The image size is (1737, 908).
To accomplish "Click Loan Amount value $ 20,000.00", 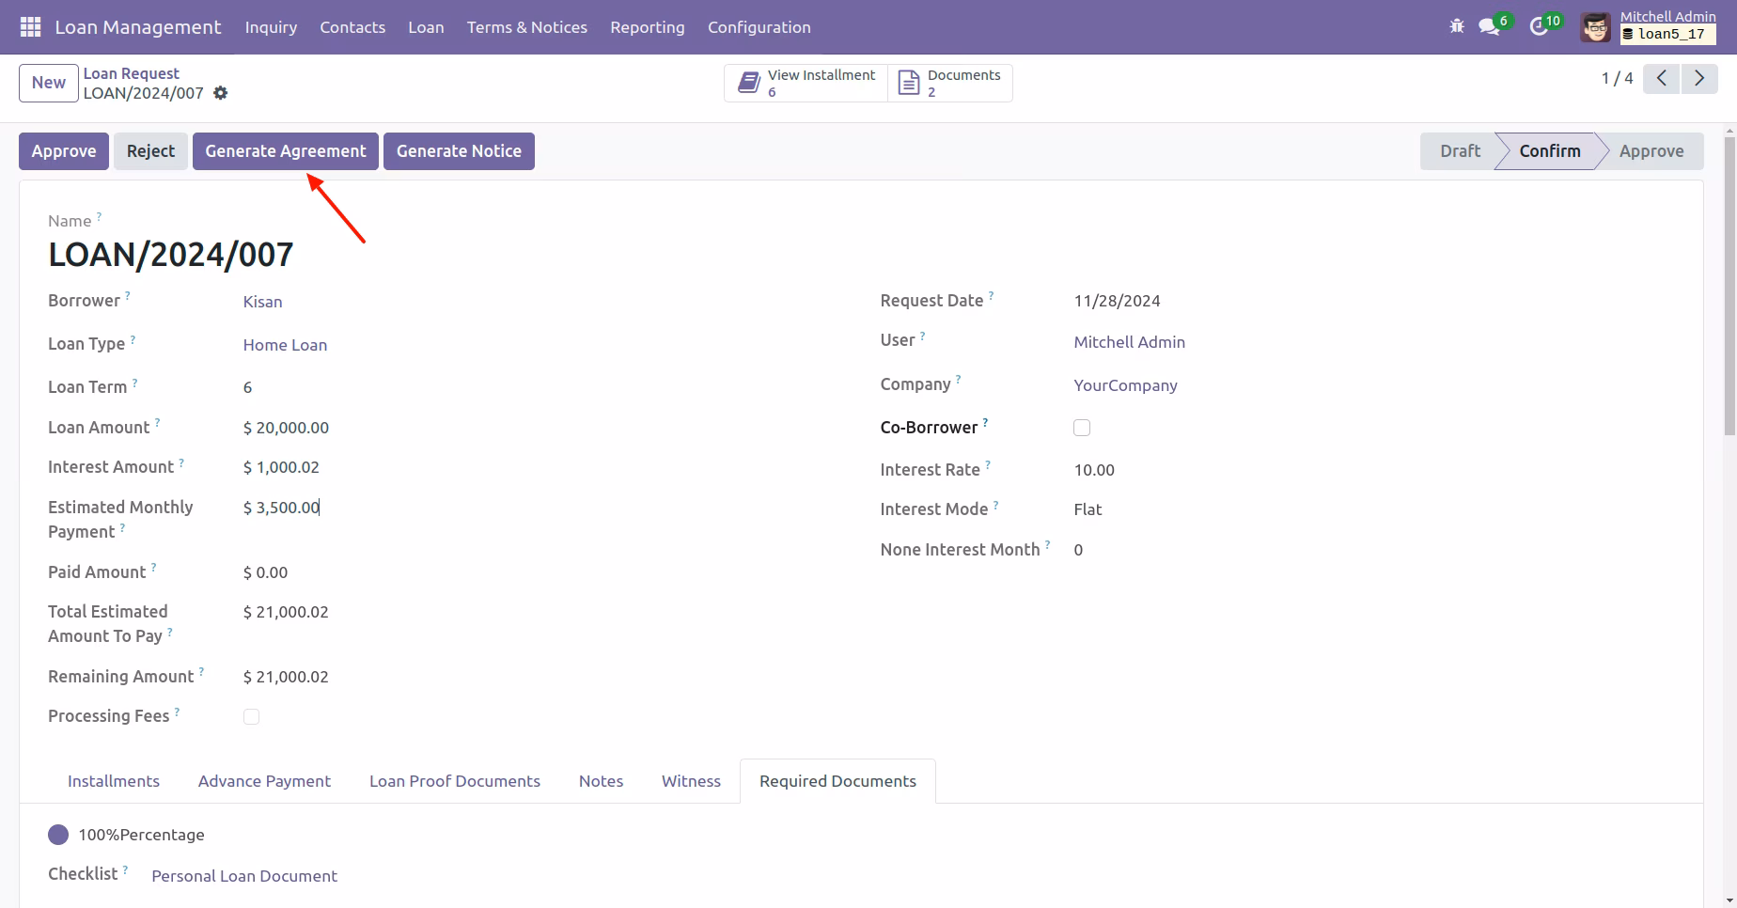I will (286, 428).
